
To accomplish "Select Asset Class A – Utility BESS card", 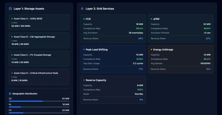I will coord(39,22).
